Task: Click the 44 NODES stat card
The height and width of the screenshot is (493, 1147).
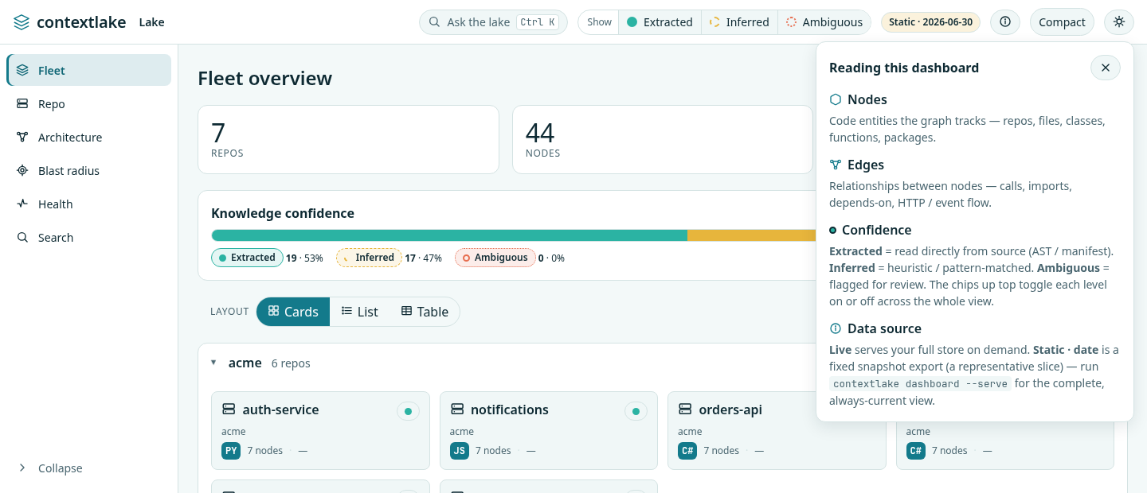Action: 663,139
